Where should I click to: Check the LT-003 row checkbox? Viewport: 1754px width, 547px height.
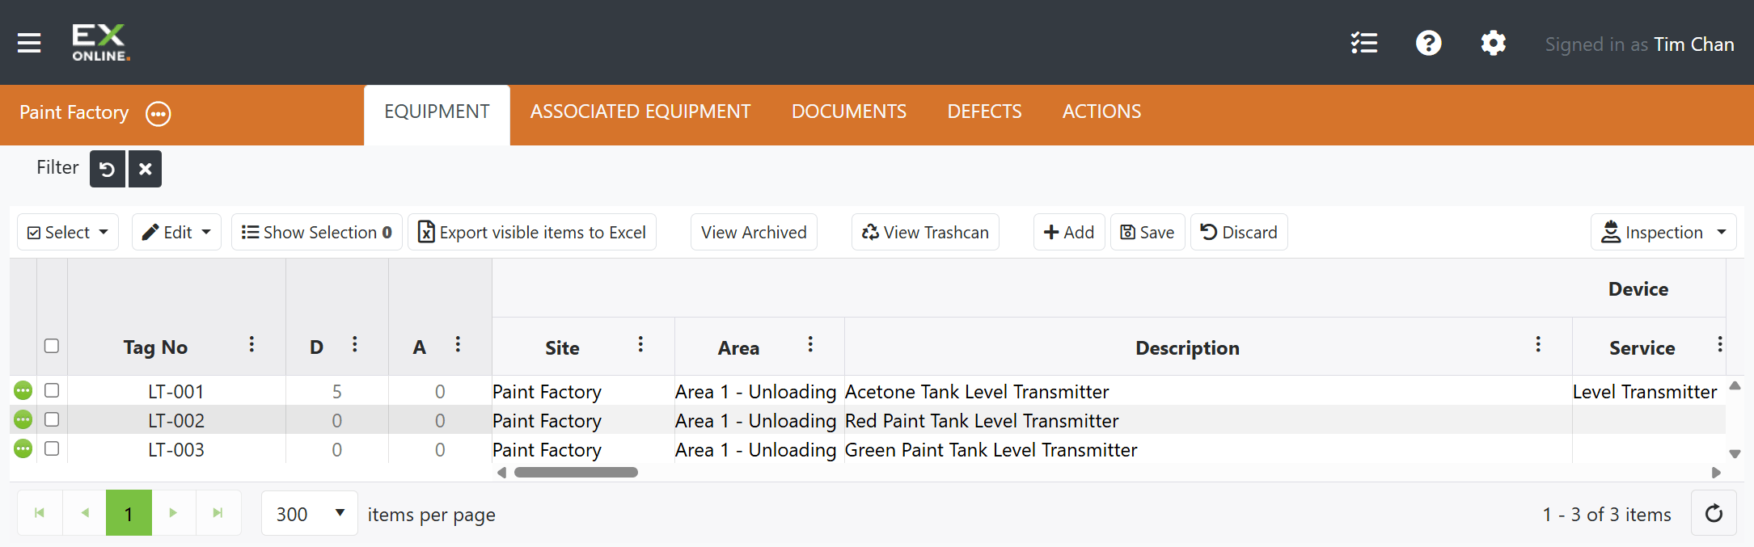point(52,448)
